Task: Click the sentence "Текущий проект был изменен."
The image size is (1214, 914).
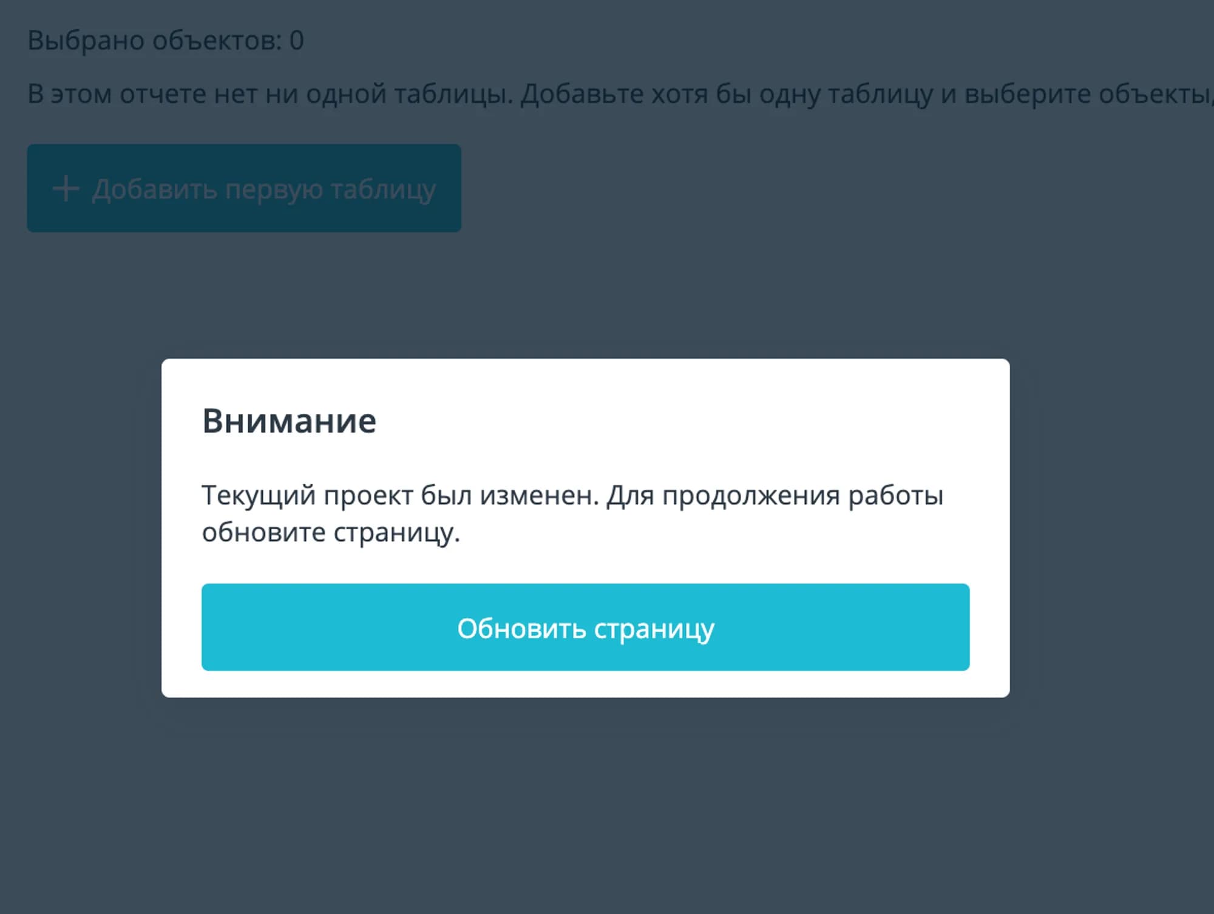Action: tap(400, 495)
